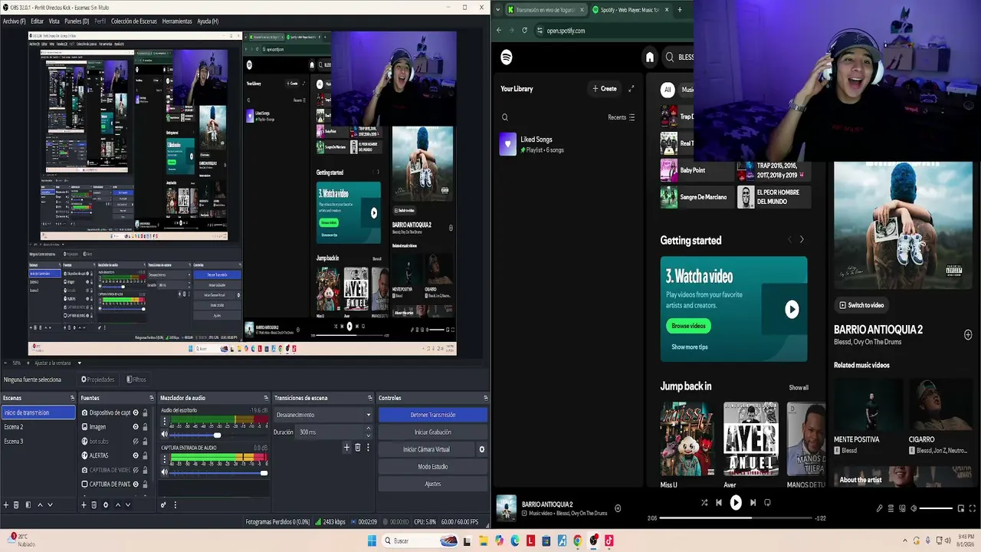This screenshot has height=552, width=981.
Task: Open the Archivo menu in OBS
Action: 14,21
